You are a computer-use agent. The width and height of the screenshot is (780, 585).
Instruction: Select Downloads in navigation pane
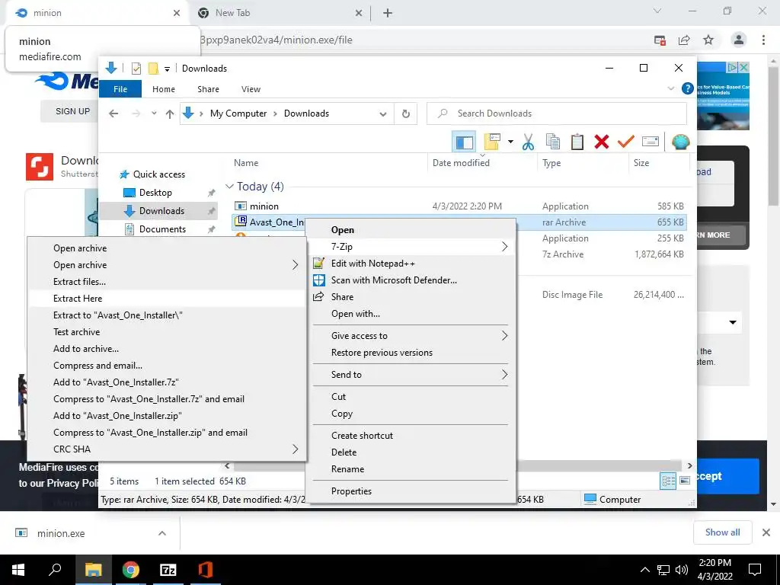[158, 211]
